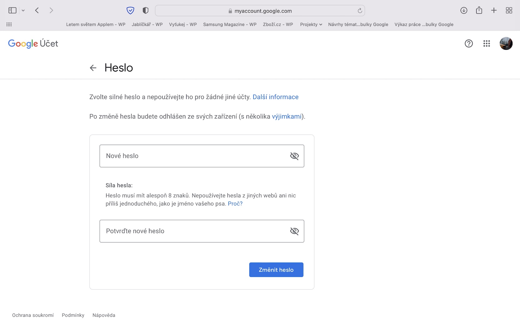This screenshot has width=520, height=325.
Task: Open the Safari downloads icon
Action: point(464,11)
